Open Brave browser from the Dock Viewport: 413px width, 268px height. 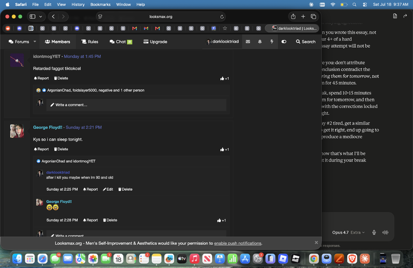point(352,259)
